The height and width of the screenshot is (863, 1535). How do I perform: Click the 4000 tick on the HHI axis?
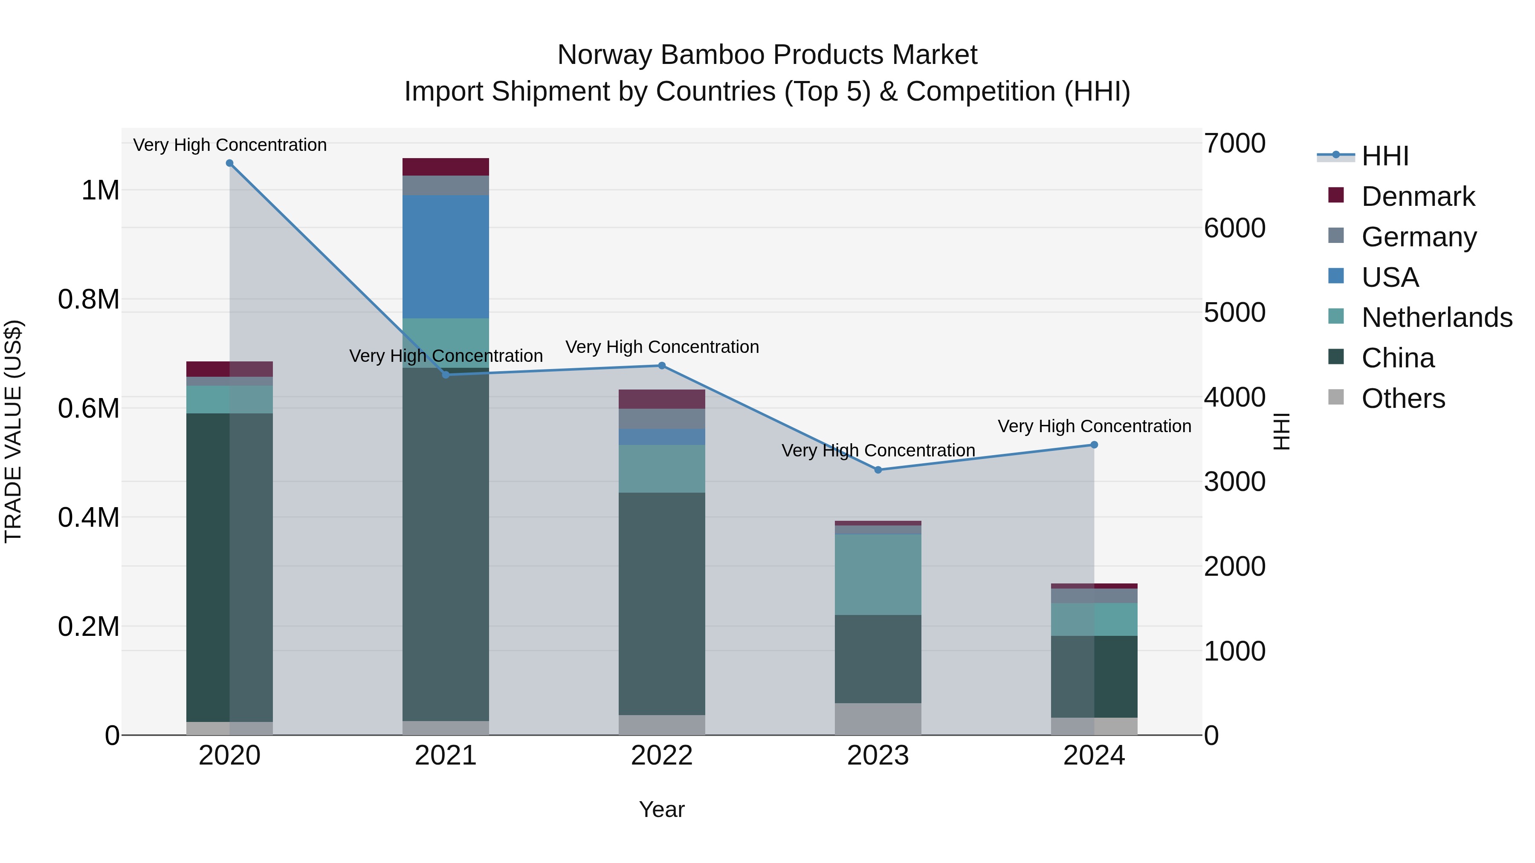click(x=1235, y=397)
